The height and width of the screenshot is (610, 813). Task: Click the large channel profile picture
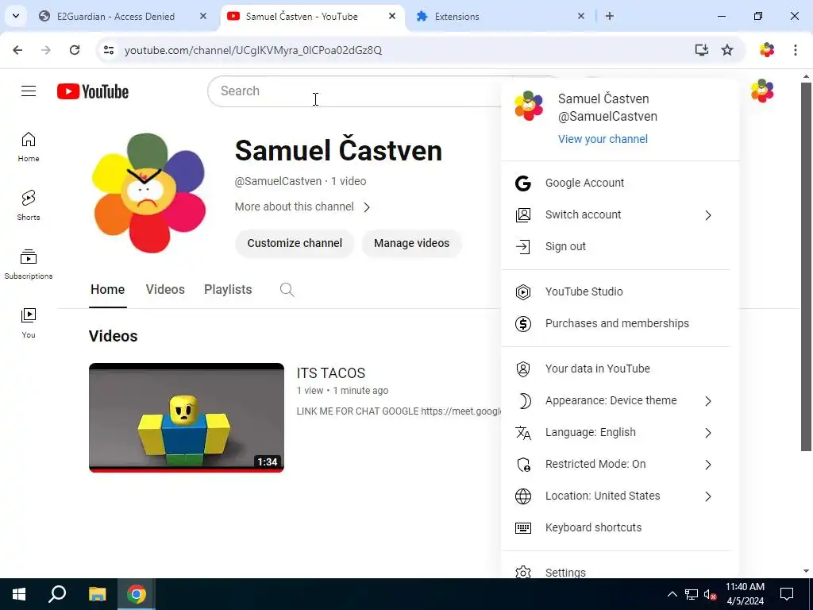[148, 193]
